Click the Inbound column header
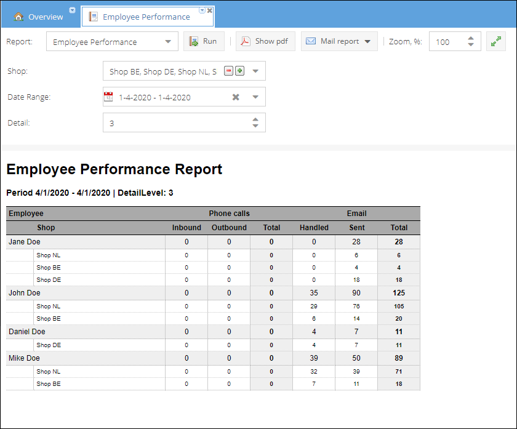The width and height of the screenshot is (517, 429). (186, 228)
